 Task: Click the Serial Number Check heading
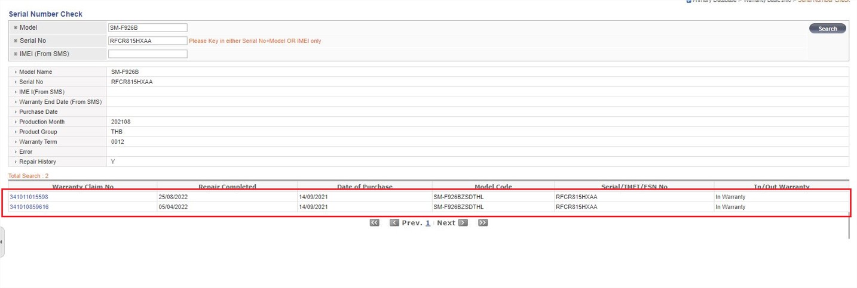click(x=45, y=14)
